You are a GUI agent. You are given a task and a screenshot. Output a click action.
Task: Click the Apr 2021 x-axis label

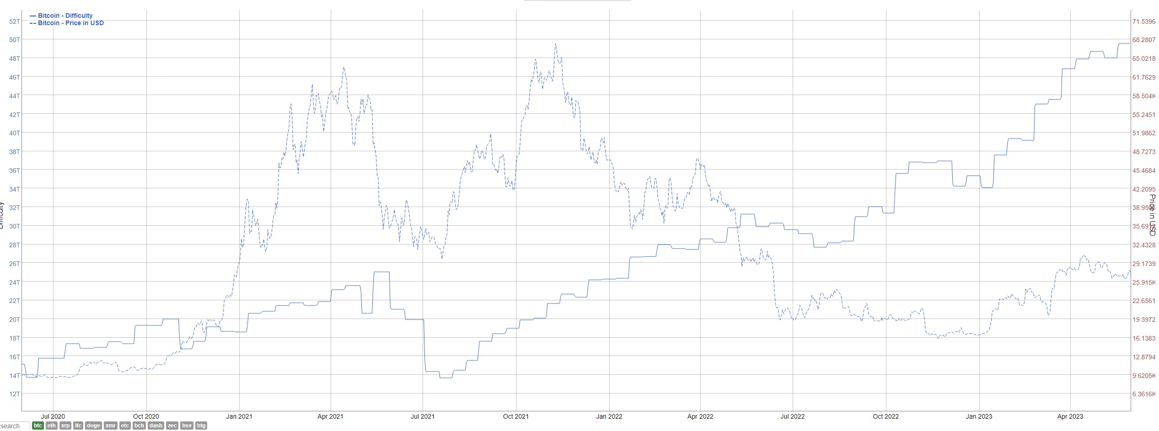pyautogui.click(x=330, y=416)
